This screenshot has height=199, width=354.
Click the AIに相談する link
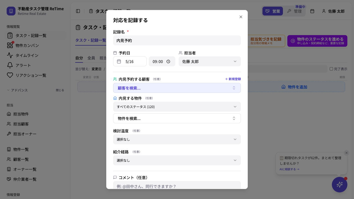click(289, 169)
